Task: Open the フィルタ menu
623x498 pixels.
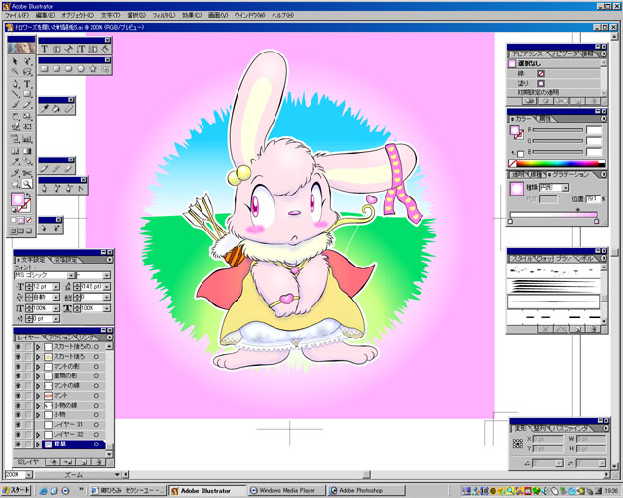Action: tap(164, 16)
